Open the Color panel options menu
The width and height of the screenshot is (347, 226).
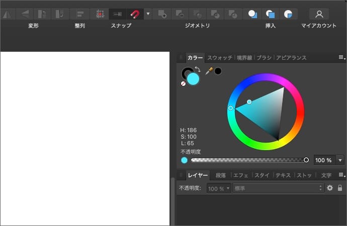(341, 58)
